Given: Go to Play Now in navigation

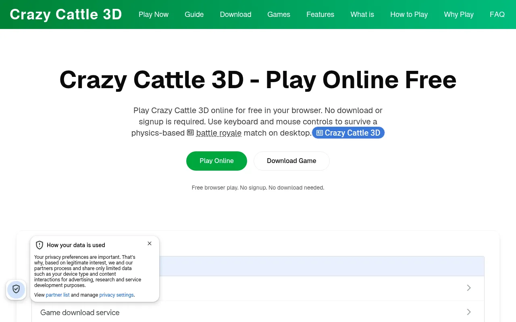Looking at the screenshot, I should coord(154,14).
